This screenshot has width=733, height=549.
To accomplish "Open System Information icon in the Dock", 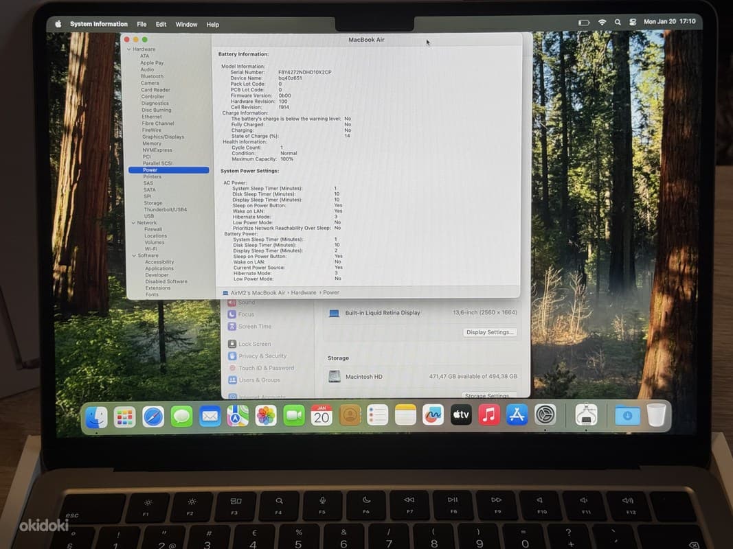I will click(x=586, y=414).
